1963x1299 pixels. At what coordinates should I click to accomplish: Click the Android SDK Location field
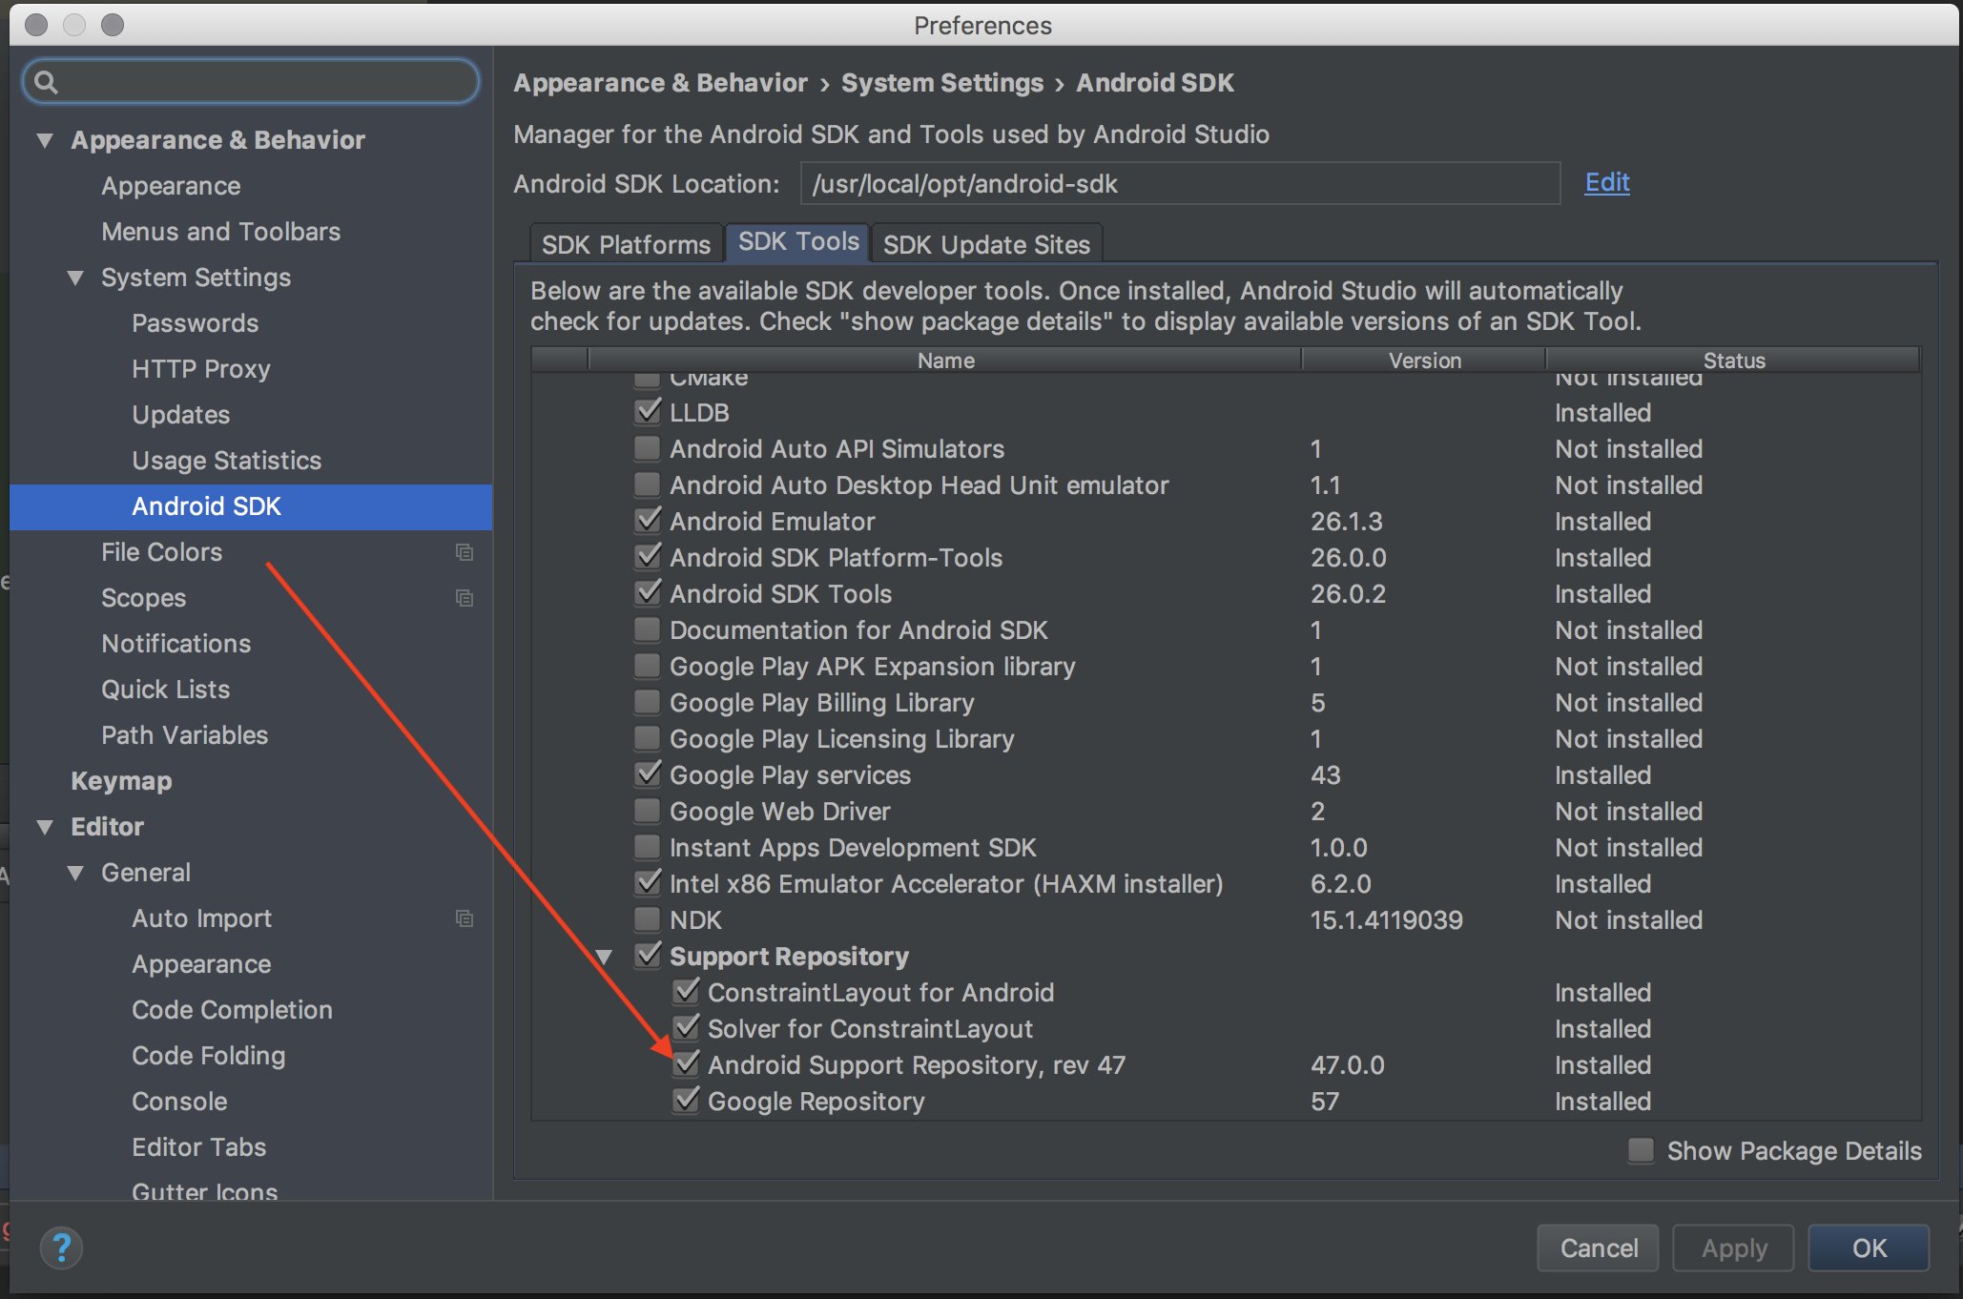coord(1180,183)
